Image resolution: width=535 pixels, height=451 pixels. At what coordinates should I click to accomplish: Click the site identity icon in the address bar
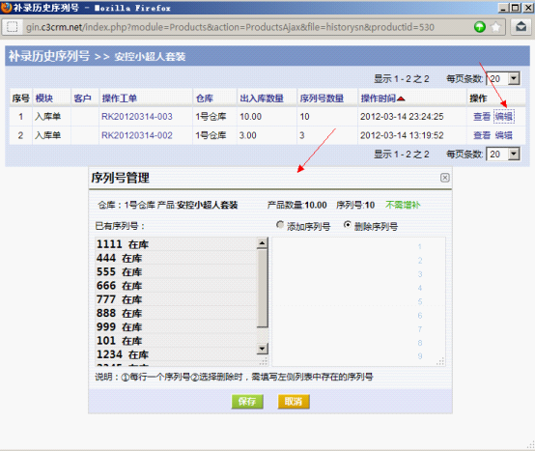(13, 27)
